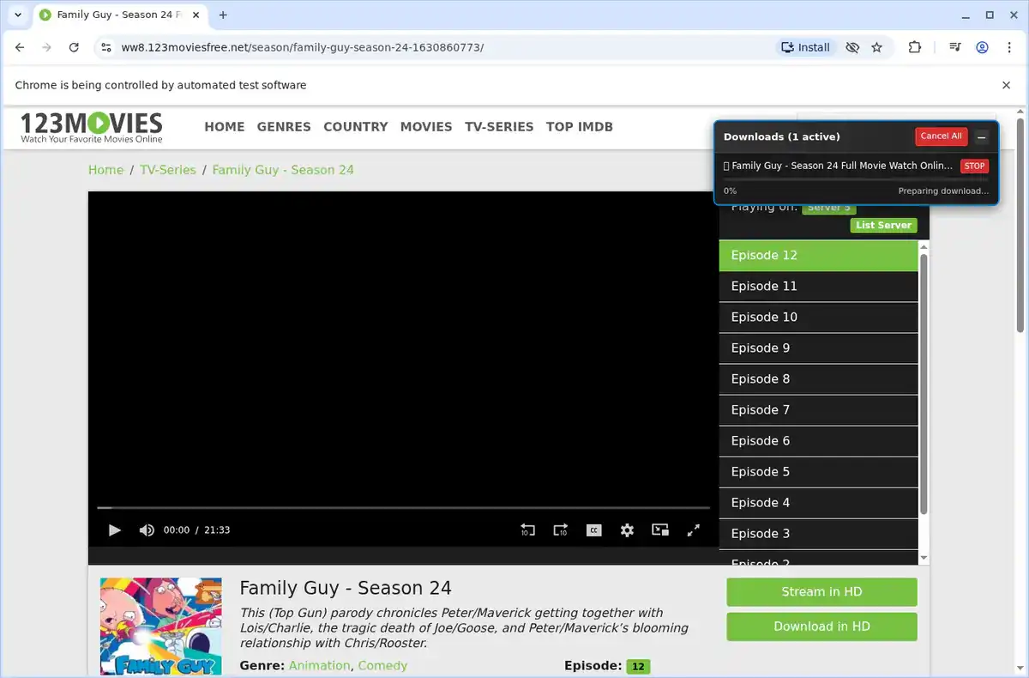This screenshot has height=678, width=1029.
Task: View site information icon in address bar
Action: coord(105,47)
